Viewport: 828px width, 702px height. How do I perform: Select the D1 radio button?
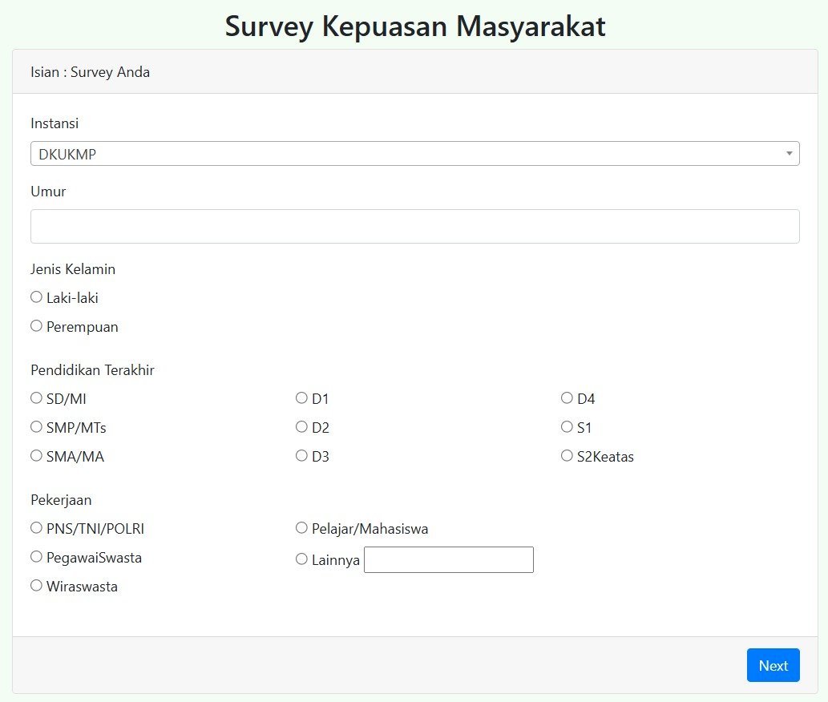301,398
